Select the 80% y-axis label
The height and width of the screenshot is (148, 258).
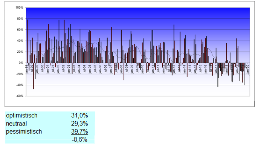[x=20, y=18]
